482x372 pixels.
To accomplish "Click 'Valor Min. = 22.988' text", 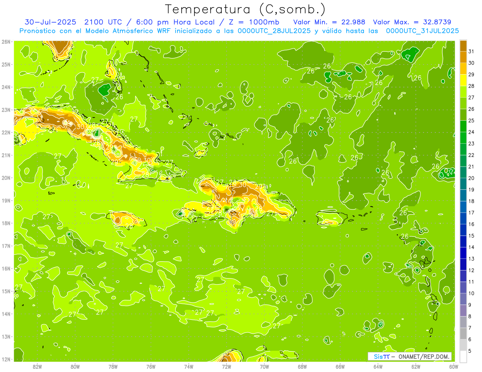I will pos(329,22).
